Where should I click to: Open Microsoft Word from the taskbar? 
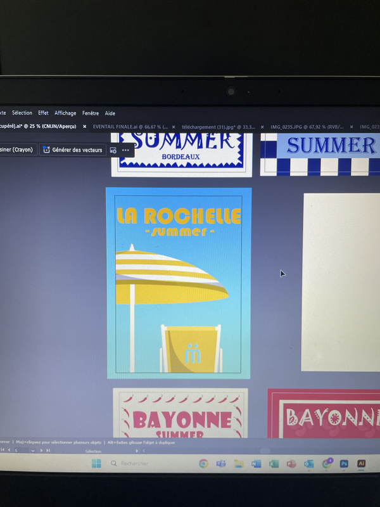(256, 463)
